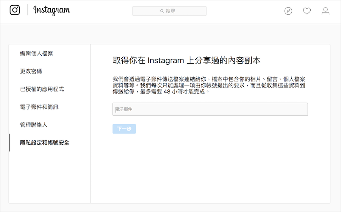Select 編輯個人檔案 in the sidebar
The width and height of the screenshot is (341, 212).
[x=36, y=53]
